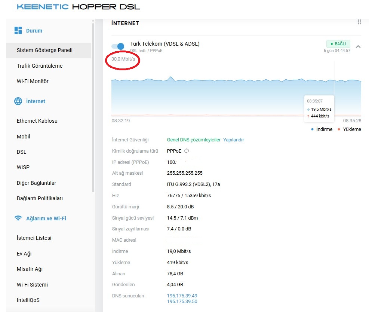The height and width of the screenshot is (312, 369).
Task: Click the BAĞLI status badge
Action: [x=338, y=44]
